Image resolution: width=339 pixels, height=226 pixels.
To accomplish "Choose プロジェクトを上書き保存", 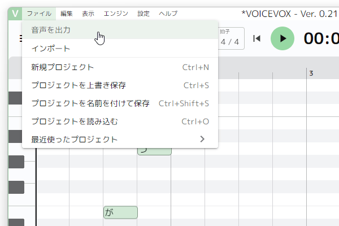I will point(120,85).
